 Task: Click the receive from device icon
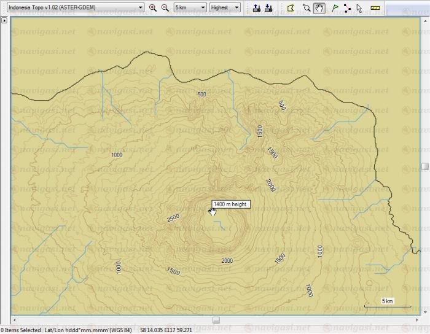[268, 8]
